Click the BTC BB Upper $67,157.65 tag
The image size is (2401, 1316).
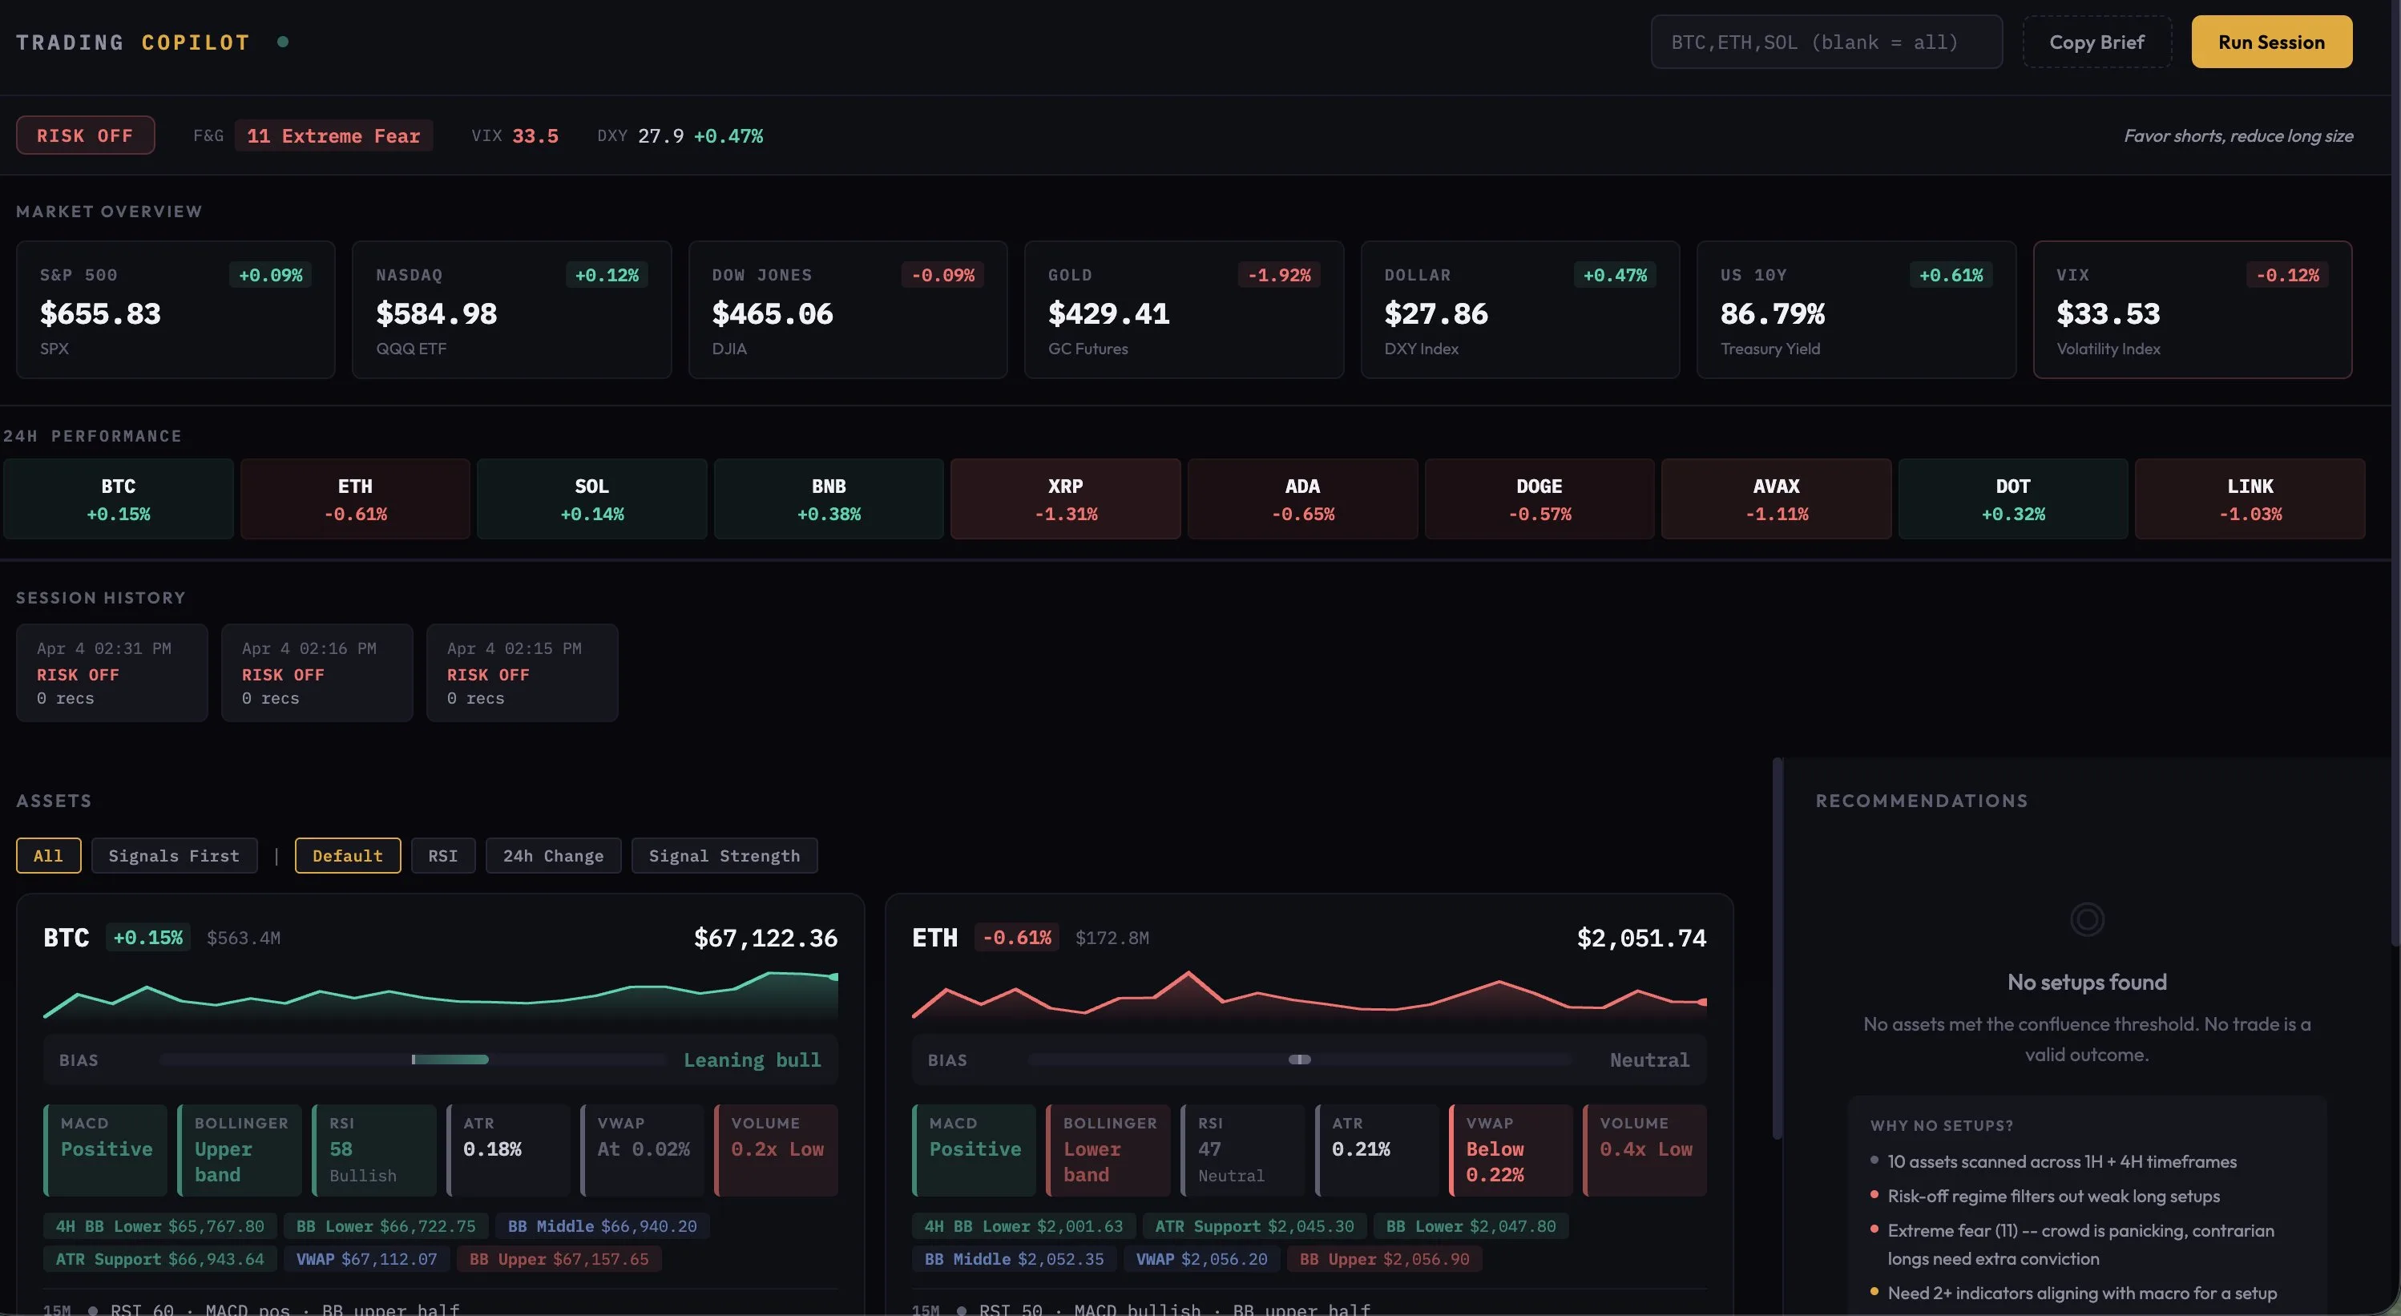[559, 1259]
